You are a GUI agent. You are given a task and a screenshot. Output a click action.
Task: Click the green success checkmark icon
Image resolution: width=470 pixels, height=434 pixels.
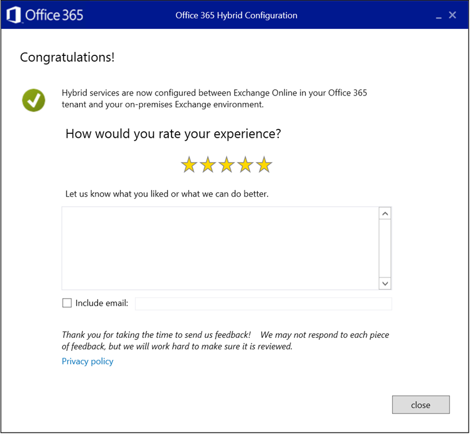point(34,100)
